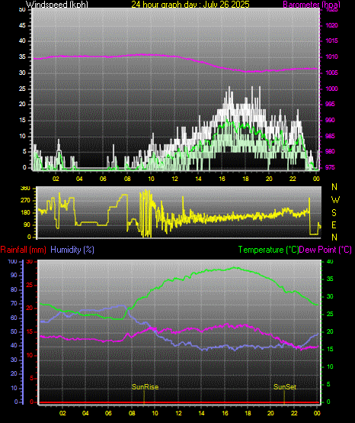Click the Barometer (hpa) axis title
Image resolution: width=355 pixels, height=423 pixels.
click(312, 5)
